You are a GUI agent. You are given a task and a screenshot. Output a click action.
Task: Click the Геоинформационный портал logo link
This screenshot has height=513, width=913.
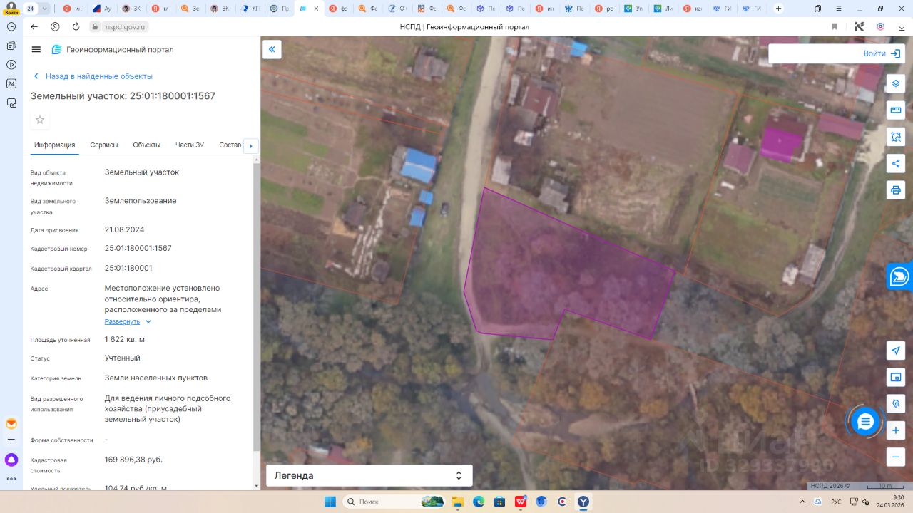click(x=112, y=49)
